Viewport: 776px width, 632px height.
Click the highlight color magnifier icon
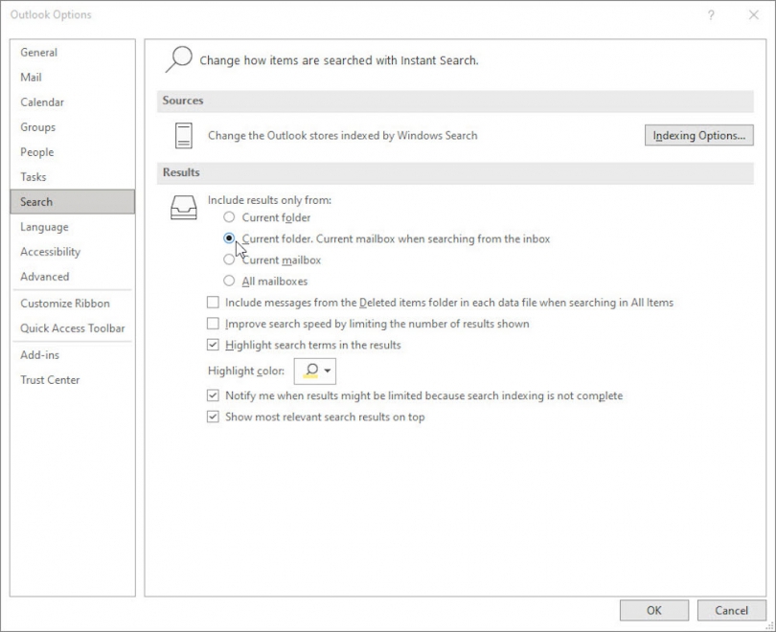[312, 372]
